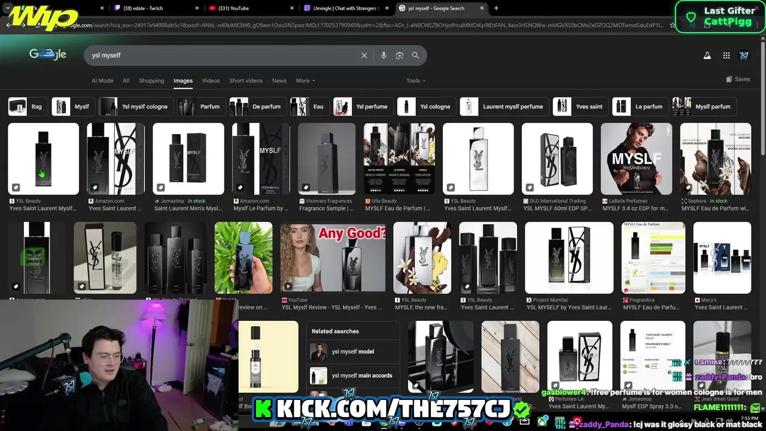Screen dimensions: 766x431
Task: Open the Ulta Beauty MYSLF image
Action: (x=399, y=159)
